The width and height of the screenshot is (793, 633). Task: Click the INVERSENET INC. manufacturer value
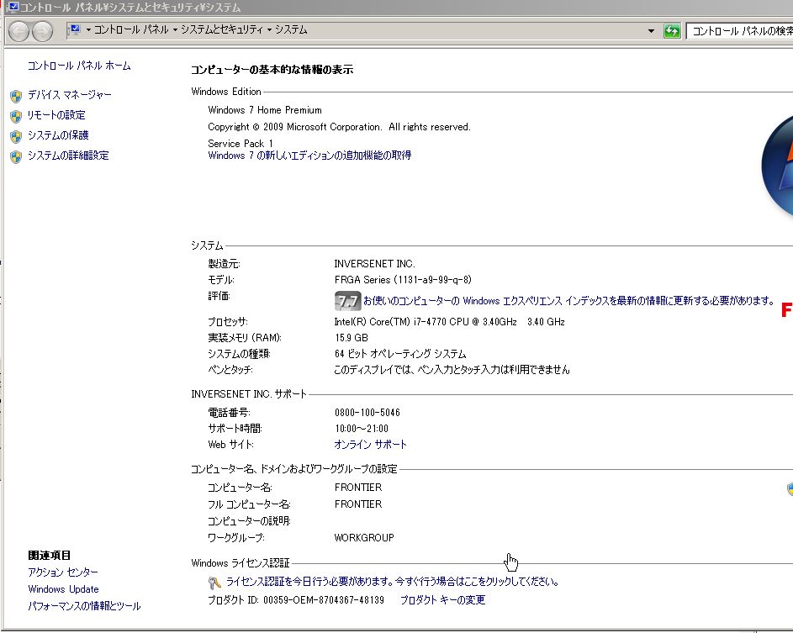click(374, 263)
